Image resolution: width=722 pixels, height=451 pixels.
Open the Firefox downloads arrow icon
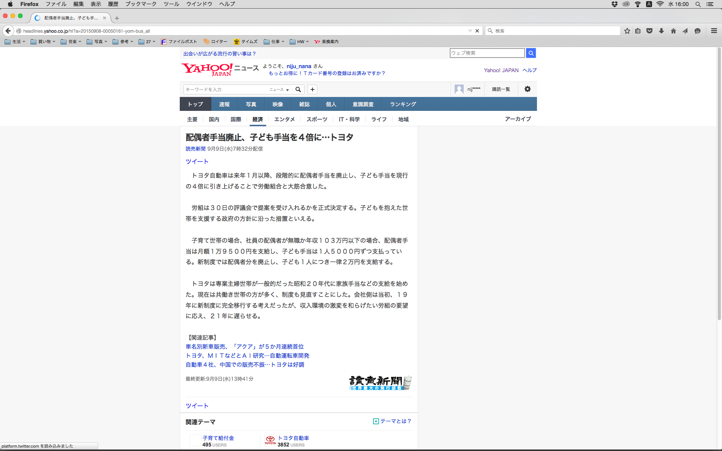click(x=661, y=31)
